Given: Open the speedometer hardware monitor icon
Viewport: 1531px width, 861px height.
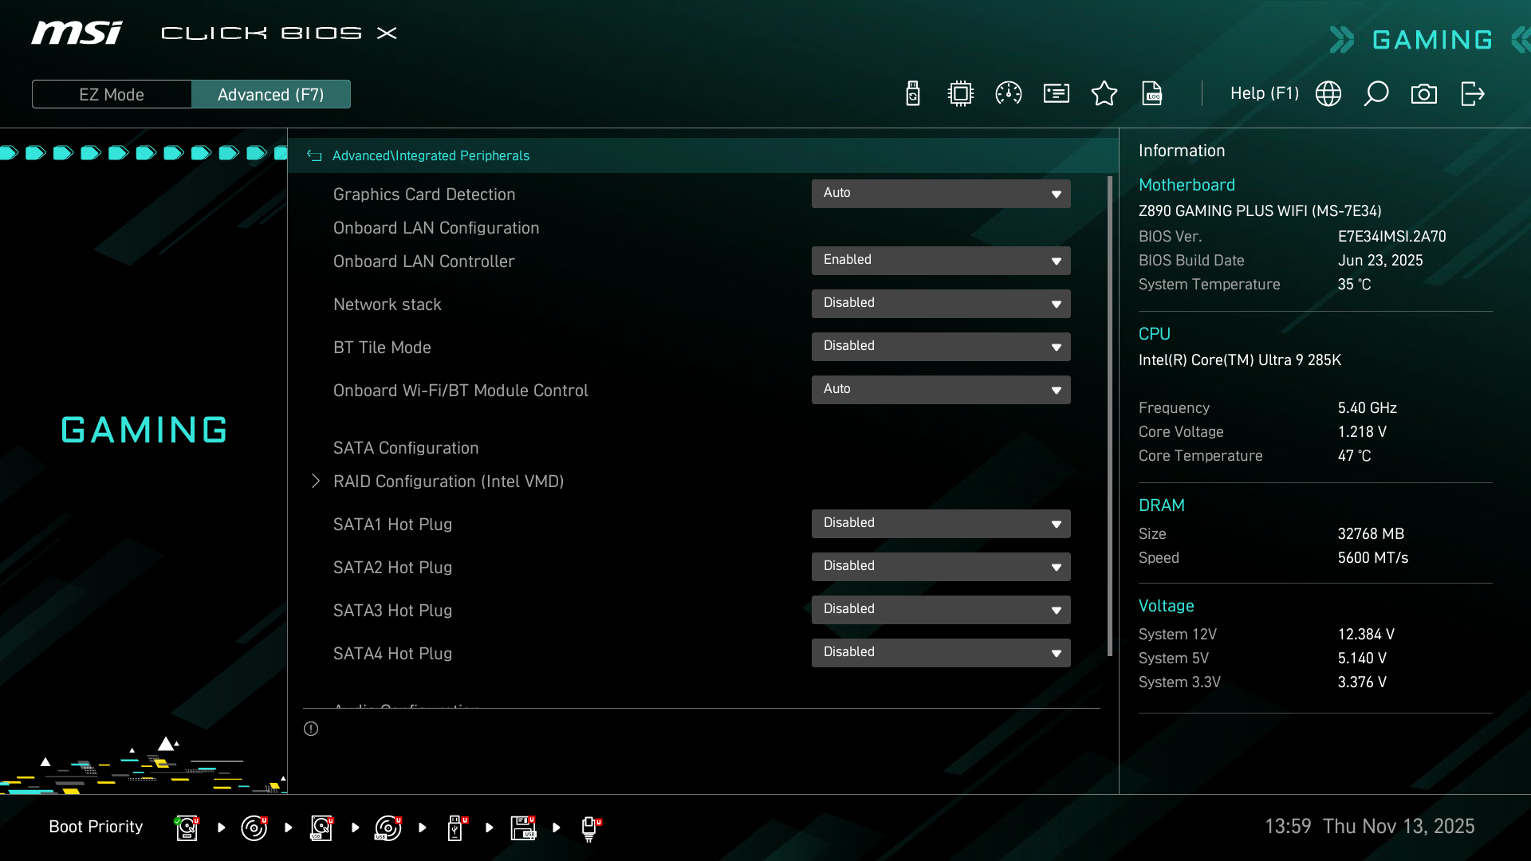Looking at the screenshot, I should pyautogui.click(x=1009, y=94).
